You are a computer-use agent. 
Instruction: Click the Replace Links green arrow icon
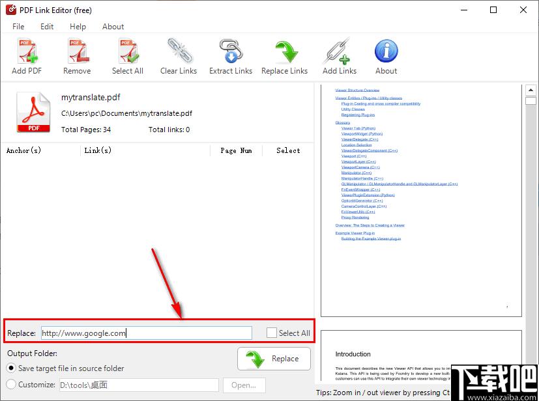pos(286,52)
